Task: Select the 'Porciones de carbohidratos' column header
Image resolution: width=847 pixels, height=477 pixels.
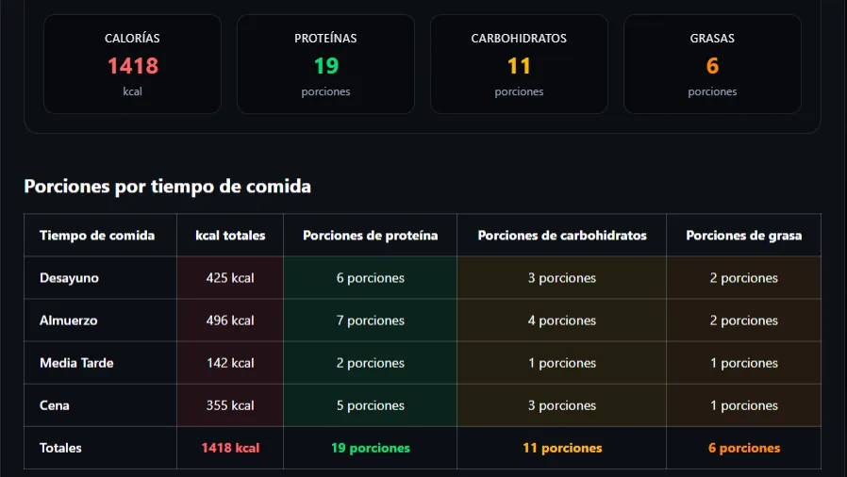Action: pos(562,235)
